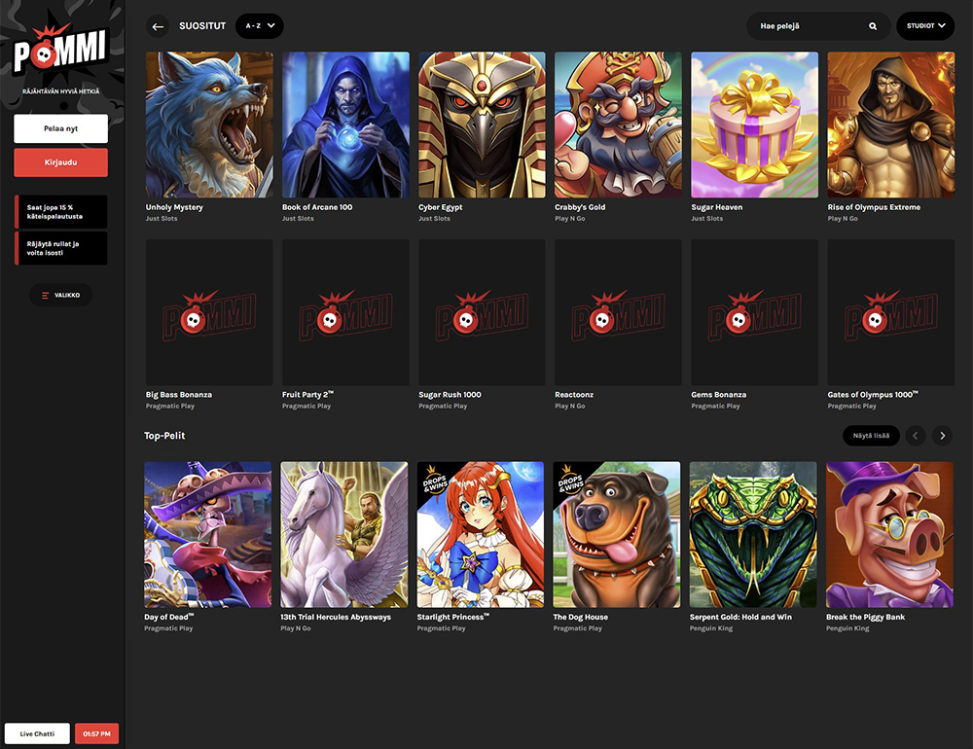This screenshot has height=749, width=973.
Task: Open the Live Chatti support chat
Action: click(37, 733)
